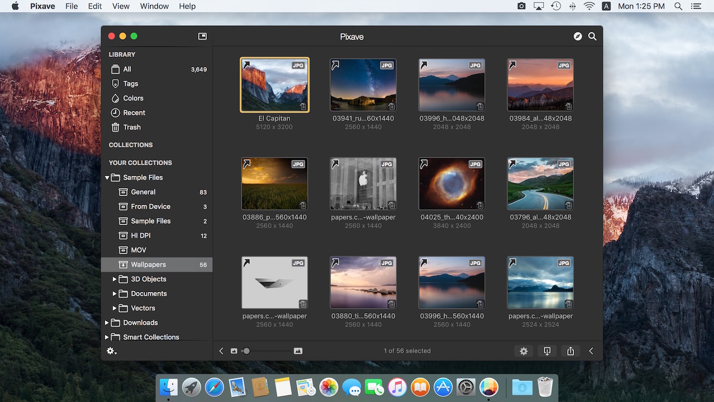Toggle the inspector panel chevron at bottom right
714x402 pixels.
[x=591, y=351]
